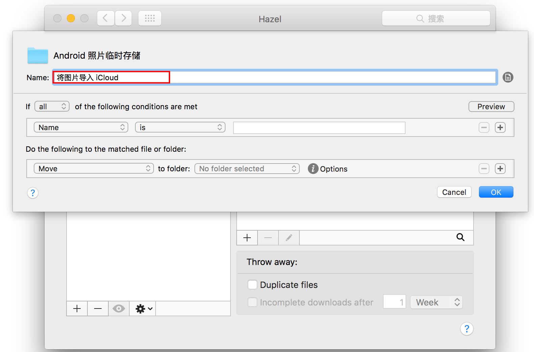The image size is (534, 352).
Task: Click the notes document icon beside Name field
Action: click(x=508, y=78)
